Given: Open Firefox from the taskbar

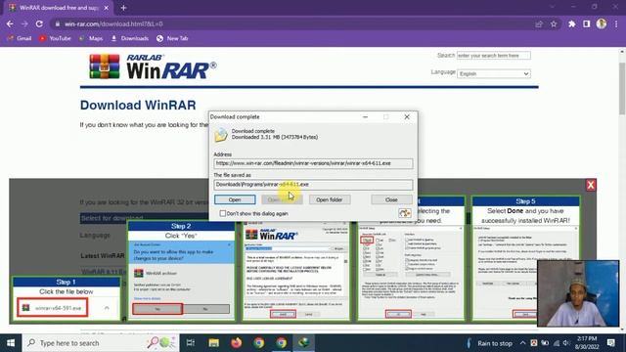Looking at the screenshot, I should coord(237,343).
